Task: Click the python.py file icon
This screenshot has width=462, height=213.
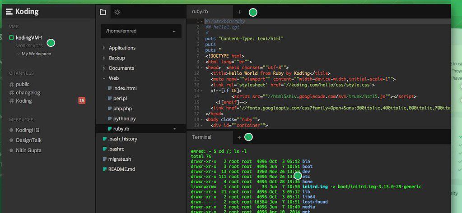Action: pyautogui.click(x=110, y=119)
